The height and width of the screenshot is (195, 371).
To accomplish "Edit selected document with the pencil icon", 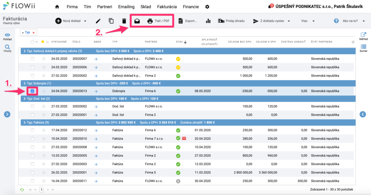I will [x=98, y=21].
